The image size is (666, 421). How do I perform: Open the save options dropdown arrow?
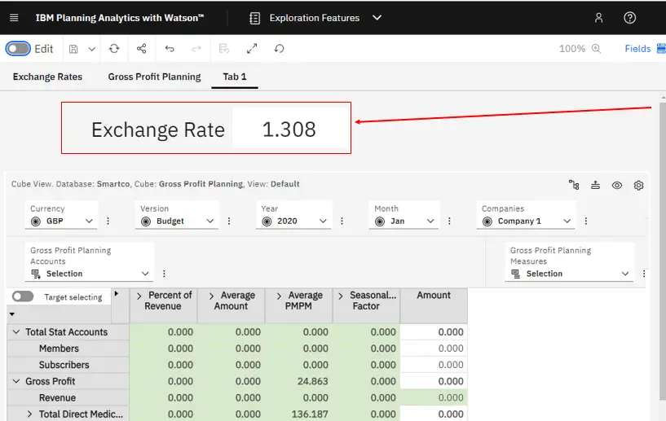(92, 49)
